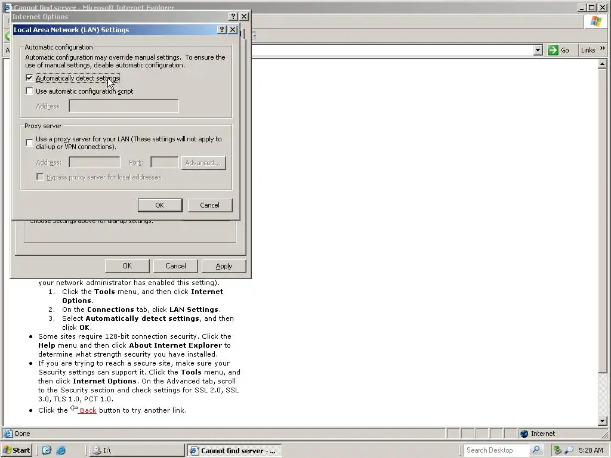This screenshot has width=611, height=458.
Task: Click the Search Desktop magnifier icon
Action: [536, 450]
